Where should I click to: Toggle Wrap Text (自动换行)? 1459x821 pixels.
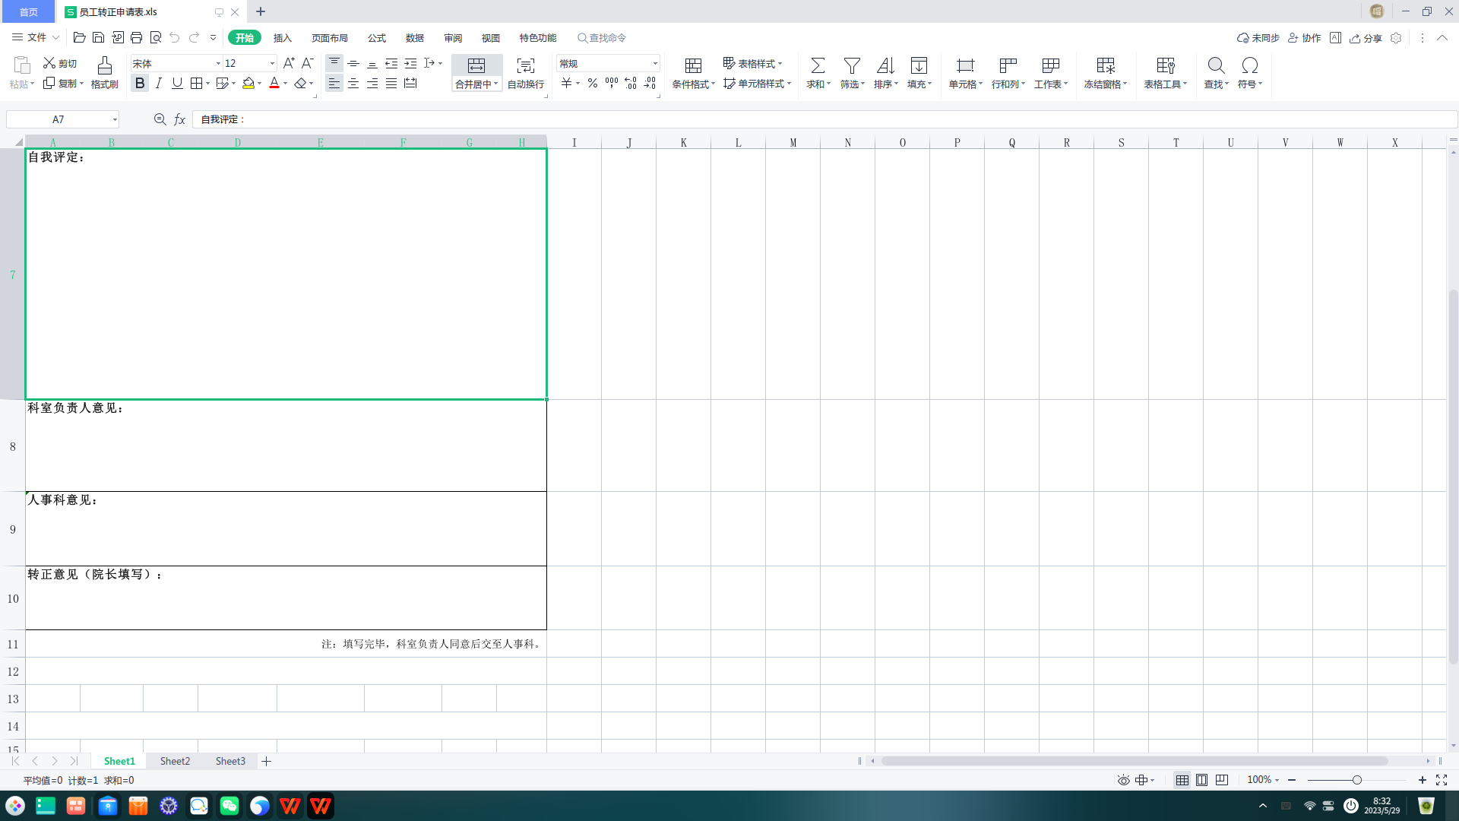coord(525,74)
